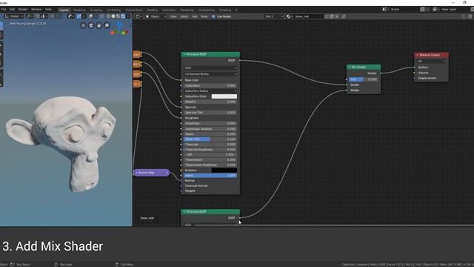Collapse the Mix Shader node

tap(350, 67)
